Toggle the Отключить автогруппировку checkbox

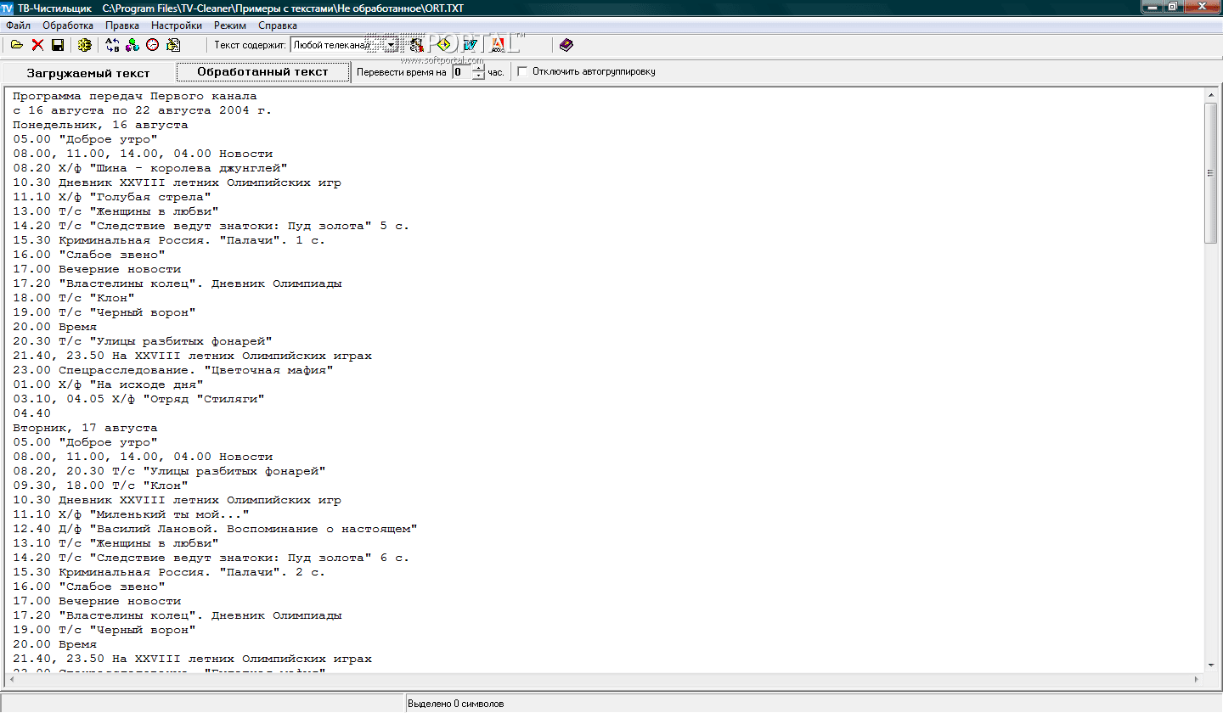(x=522, y=72)
